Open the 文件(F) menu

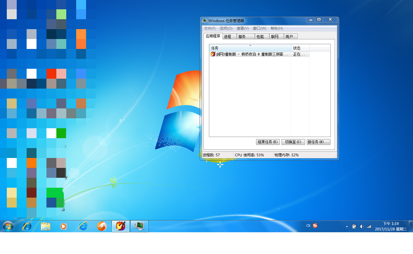click(x=210, y=28)
